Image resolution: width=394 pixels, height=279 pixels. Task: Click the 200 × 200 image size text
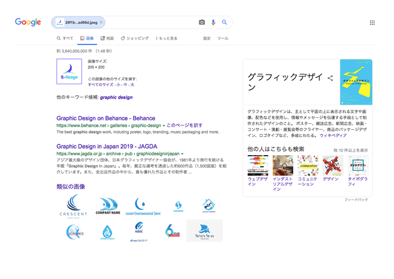point(96,67)
